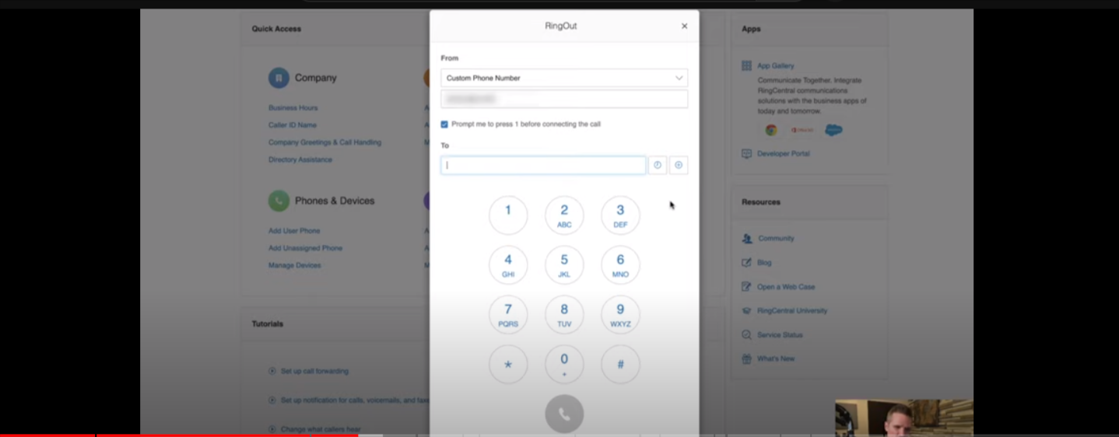
Task: Click the What's New calendar icon
Action: pos(747,359)
